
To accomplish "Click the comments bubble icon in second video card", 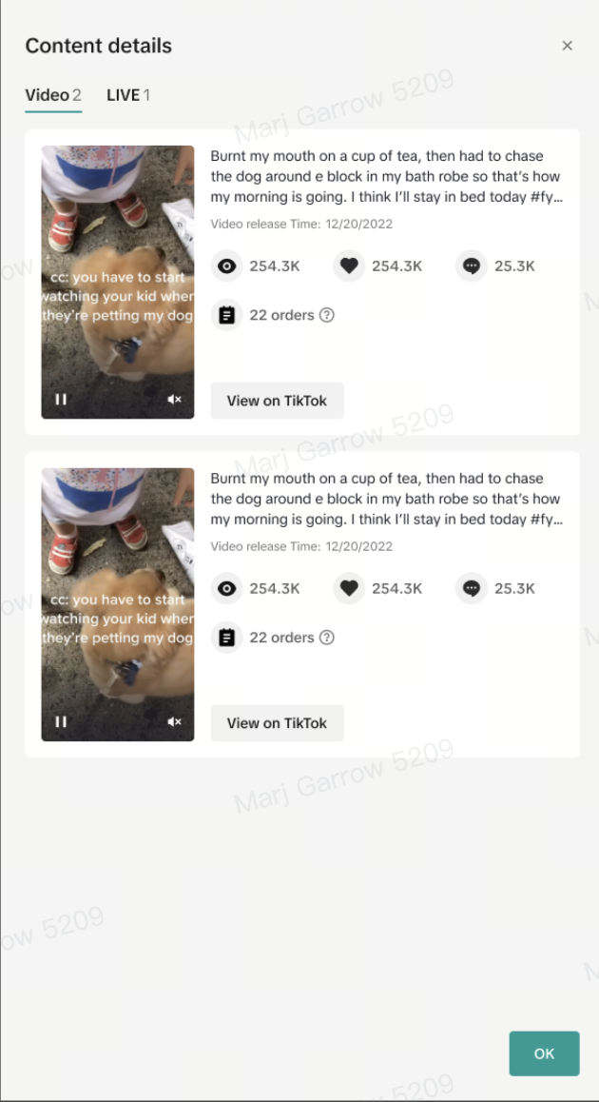I will [x=472, y=588].
